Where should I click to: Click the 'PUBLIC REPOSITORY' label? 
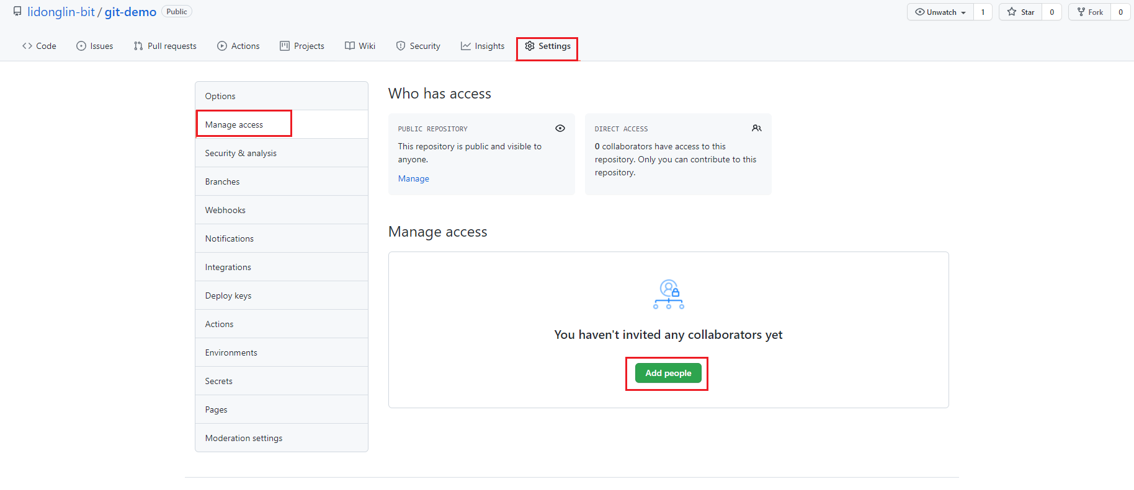433,129
